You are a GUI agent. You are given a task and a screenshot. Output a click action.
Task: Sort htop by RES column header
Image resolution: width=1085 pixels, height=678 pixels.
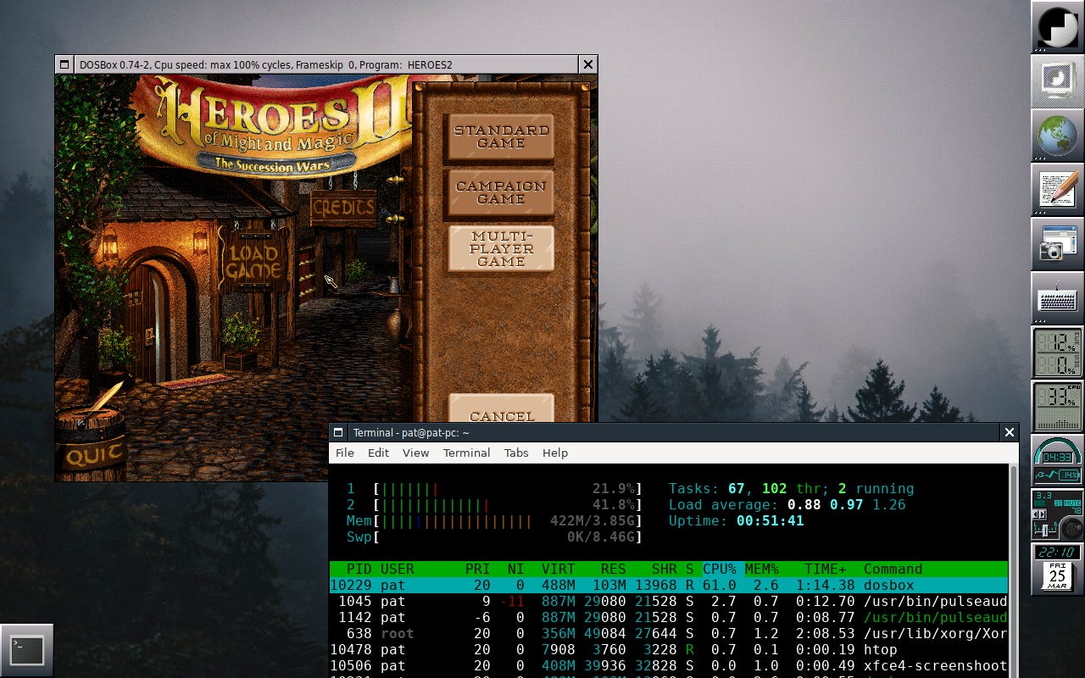[613, 569]
